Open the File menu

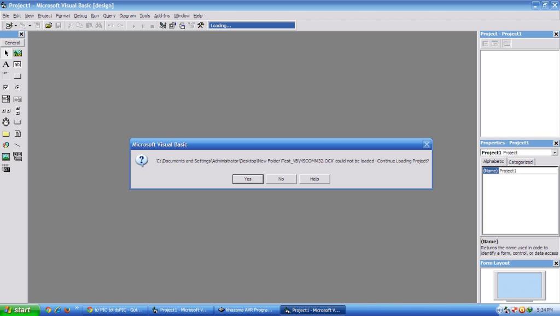point(5,16)
